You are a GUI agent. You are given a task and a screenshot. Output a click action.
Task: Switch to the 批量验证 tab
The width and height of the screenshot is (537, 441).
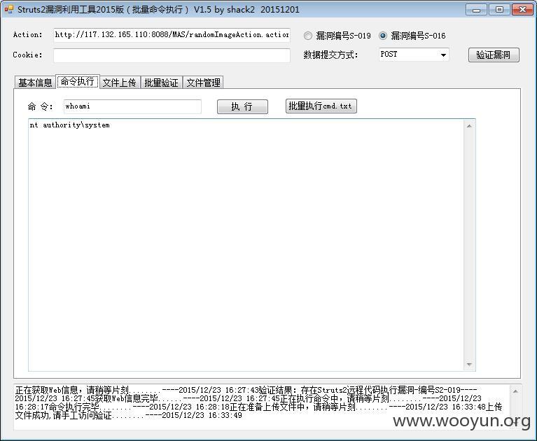coord(161,83)
